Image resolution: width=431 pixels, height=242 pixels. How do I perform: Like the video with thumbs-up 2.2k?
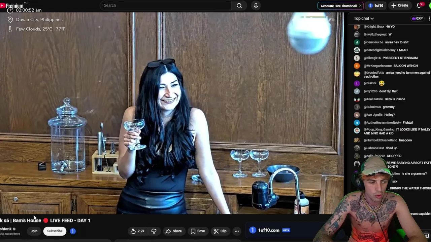click(x=138, y=231)
